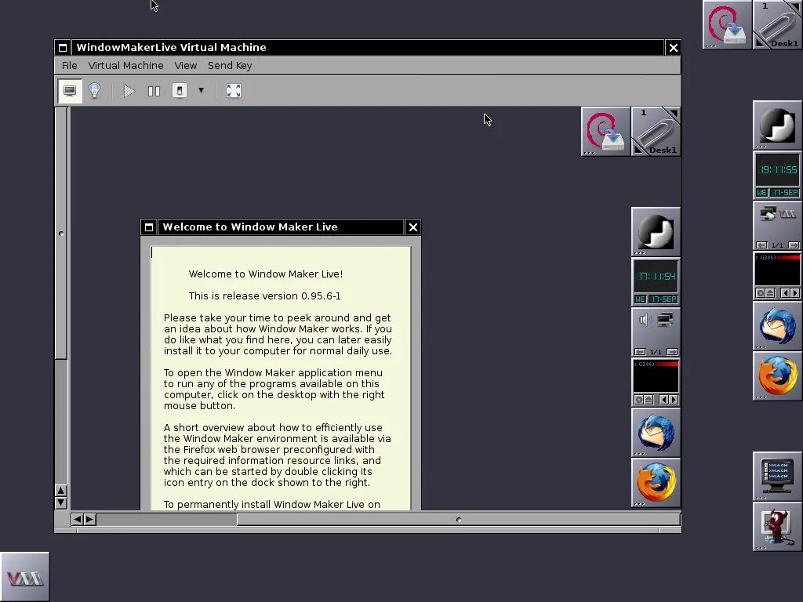803x602 pixels.
Task: Click the right arrow of the horizontal scrollbar
Action: (89, 520)
